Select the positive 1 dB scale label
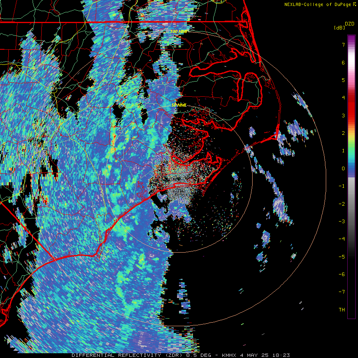 coord(343,151)
